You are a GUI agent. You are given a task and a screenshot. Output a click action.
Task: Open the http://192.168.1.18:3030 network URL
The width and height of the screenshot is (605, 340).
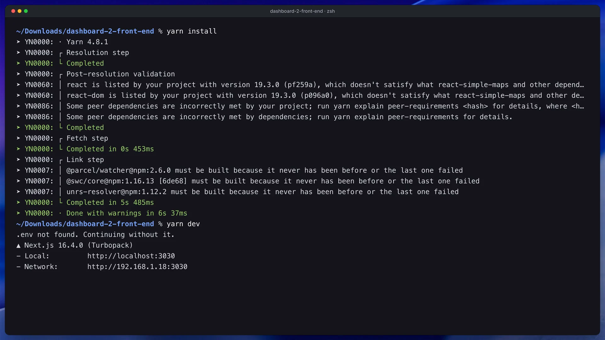[137, 267]
